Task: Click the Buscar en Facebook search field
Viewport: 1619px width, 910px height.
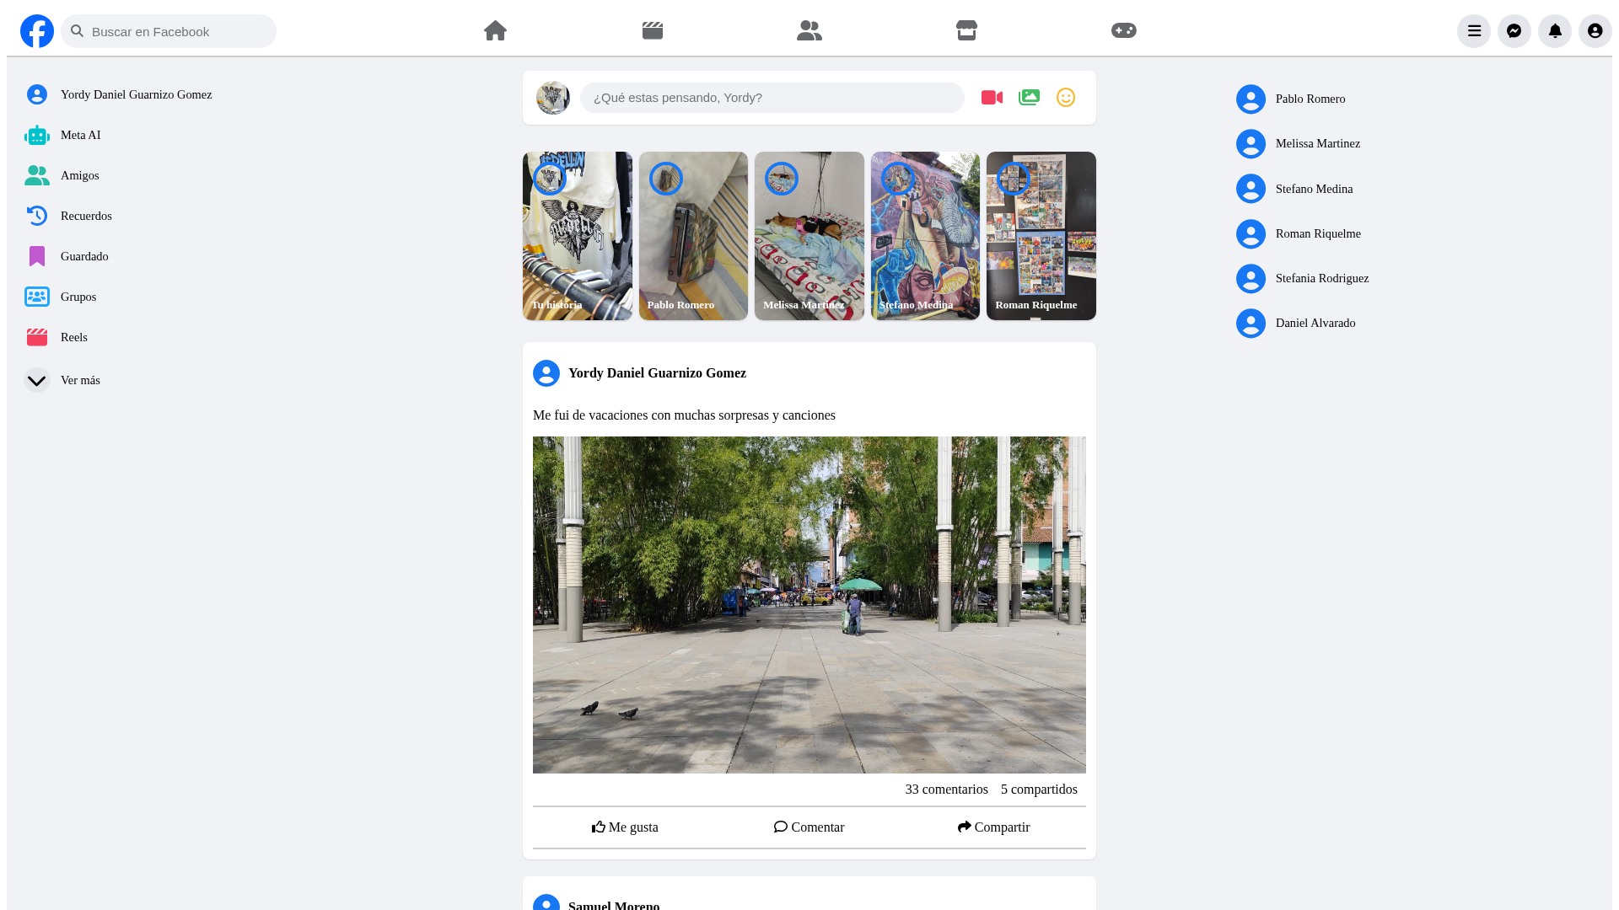Action: point(169,31)
